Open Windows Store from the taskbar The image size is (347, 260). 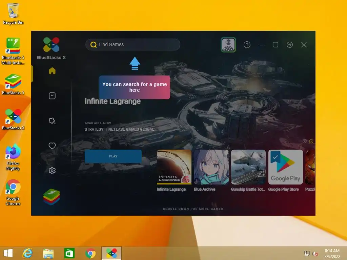[69, 253]
